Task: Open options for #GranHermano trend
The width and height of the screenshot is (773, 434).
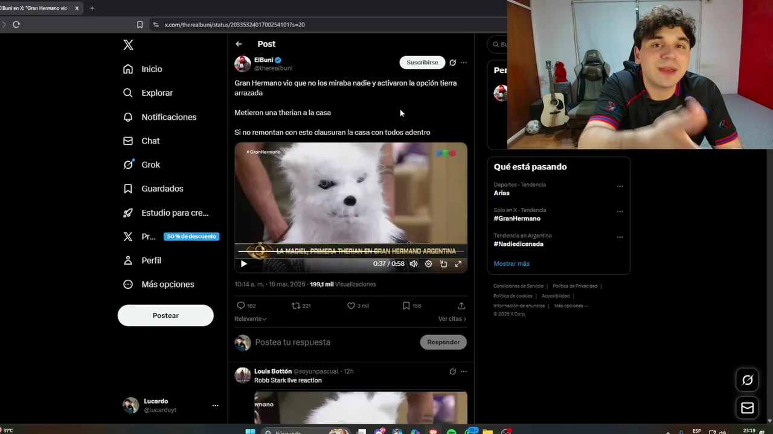Action: pos(620,212)
